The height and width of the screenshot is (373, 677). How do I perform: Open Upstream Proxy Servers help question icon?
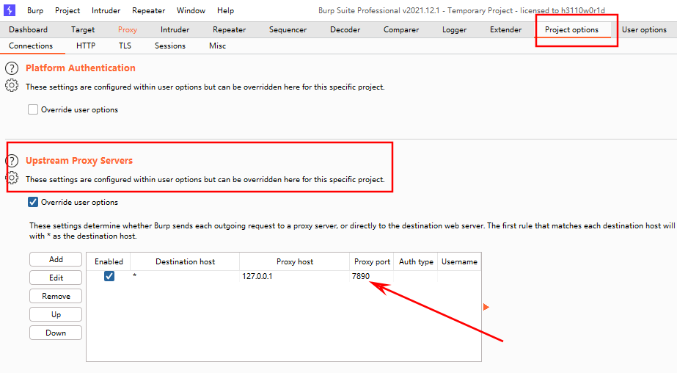(12, 161)
